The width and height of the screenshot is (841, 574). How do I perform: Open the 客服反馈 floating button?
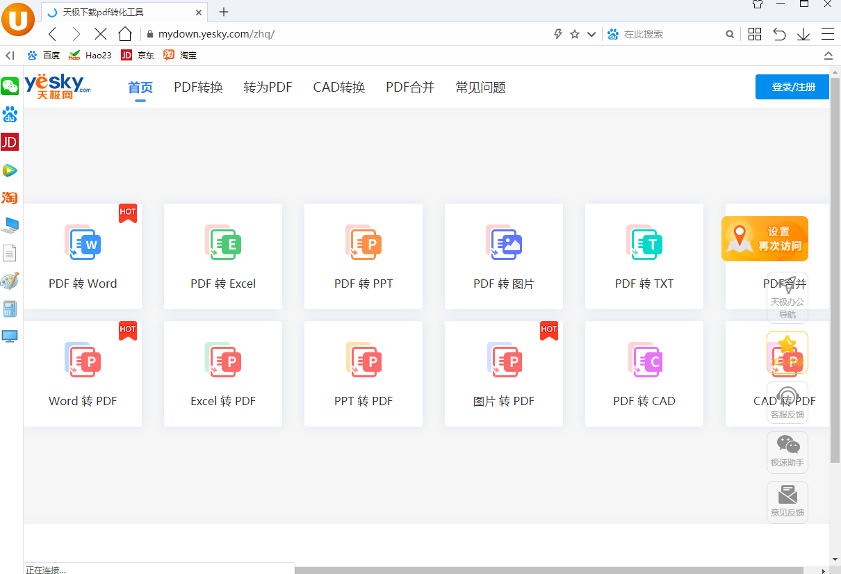(x=787, y=402)
